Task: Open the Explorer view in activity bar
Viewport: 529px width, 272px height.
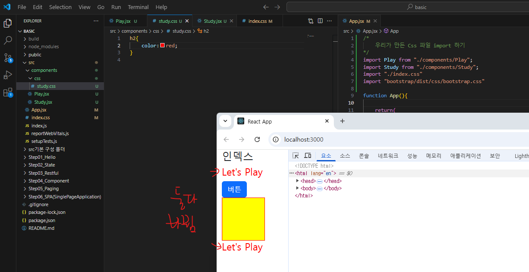Action: click(8, 23)
